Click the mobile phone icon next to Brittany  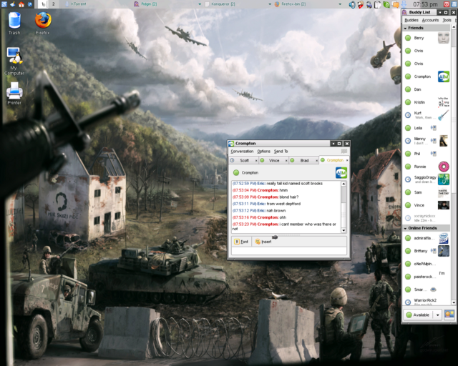pos(434,251)
